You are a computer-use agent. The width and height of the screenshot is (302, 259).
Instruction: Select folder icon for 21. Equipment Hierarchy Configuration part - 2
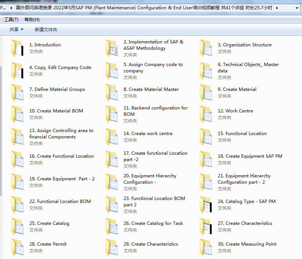point(206,182)
